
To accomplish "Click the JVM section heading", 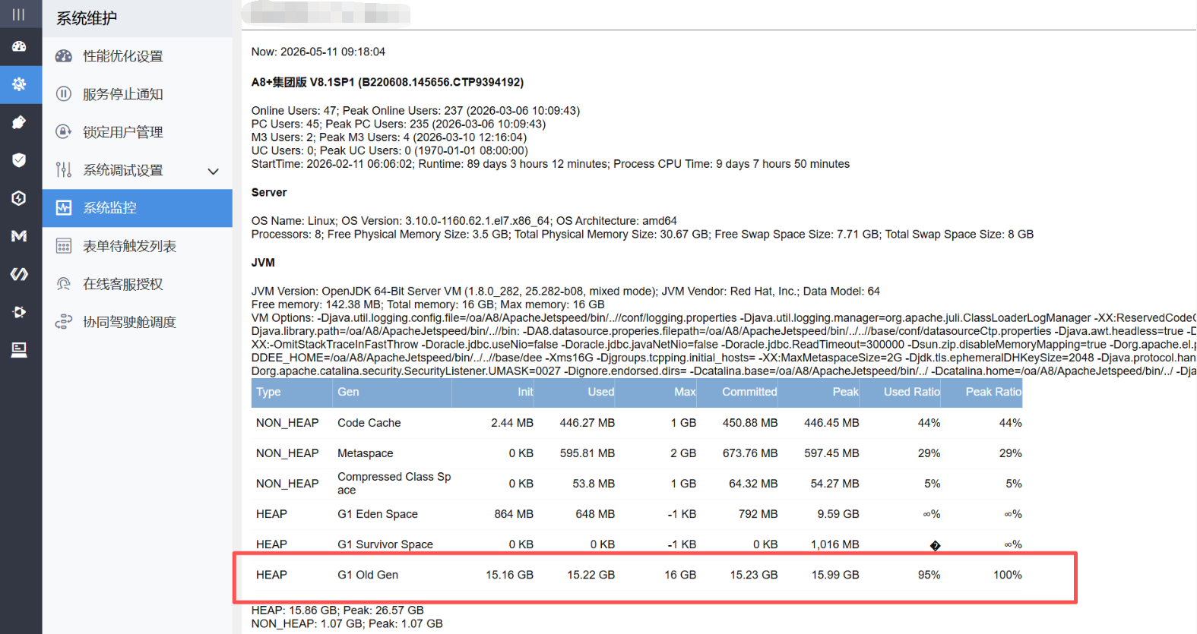I will coord(263,263).
